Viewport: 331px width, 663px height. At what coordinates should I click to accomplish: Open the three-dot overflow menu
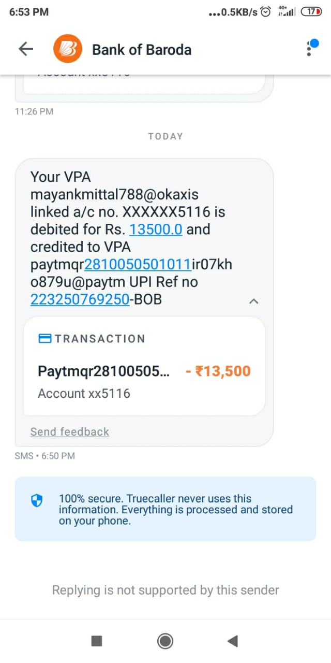coord(310,48)
